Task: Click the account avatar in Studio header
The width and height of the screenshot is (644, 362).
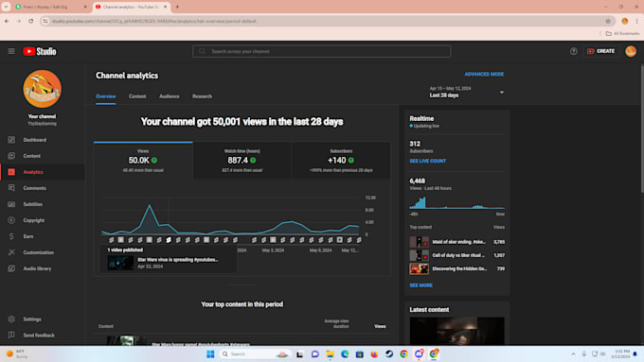Action: point(631,51)
